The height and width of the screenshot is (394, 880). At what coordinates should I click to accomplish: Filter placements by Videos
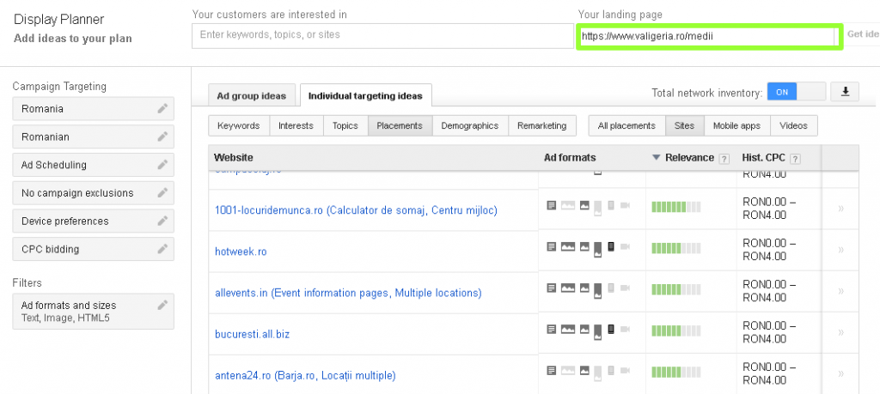coord(793,125)
